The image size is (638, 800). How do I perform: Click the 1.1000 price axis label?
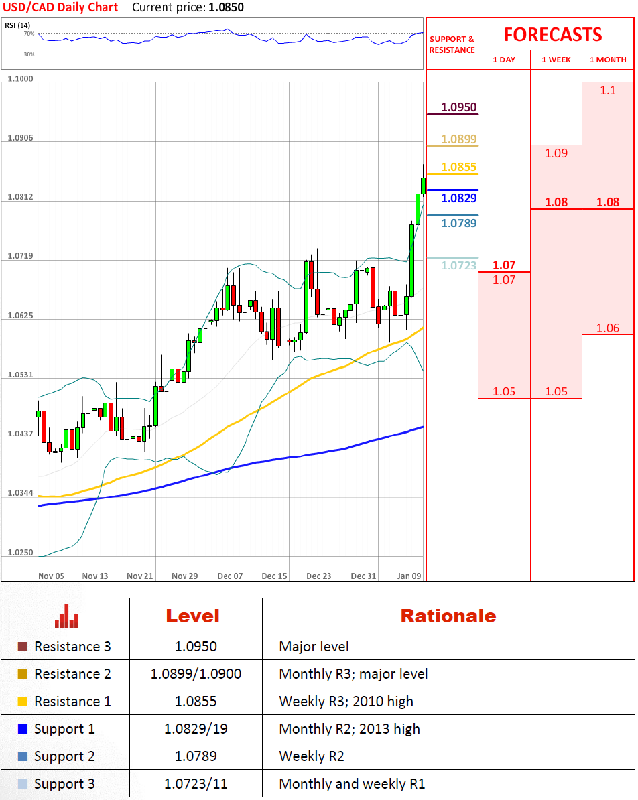[20, 78]
